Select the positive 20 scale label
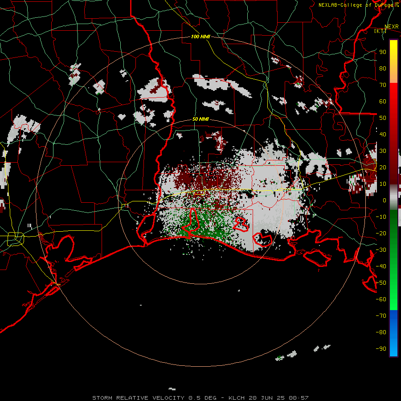Screen dimensions: 401x401 pos(383,167)
